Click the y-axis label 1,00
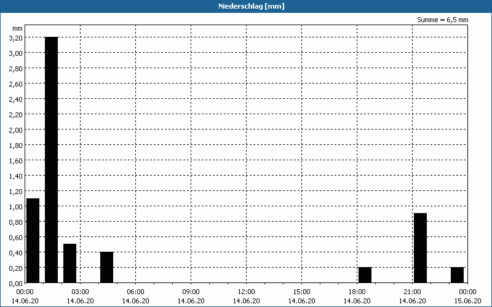This screenshot has height=307, width=492. (x=16, y=206)
